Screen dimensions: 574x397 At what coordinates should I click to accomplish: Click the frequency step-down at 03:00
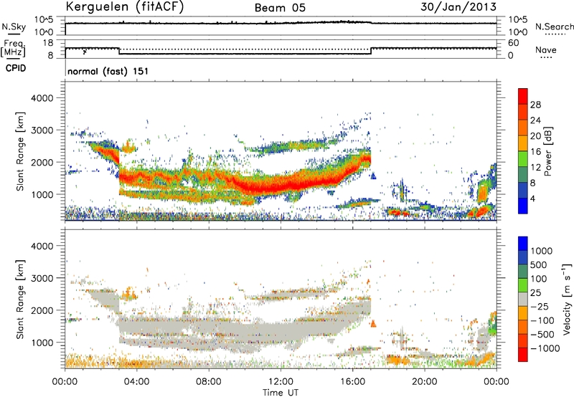(x=119, y=51)
